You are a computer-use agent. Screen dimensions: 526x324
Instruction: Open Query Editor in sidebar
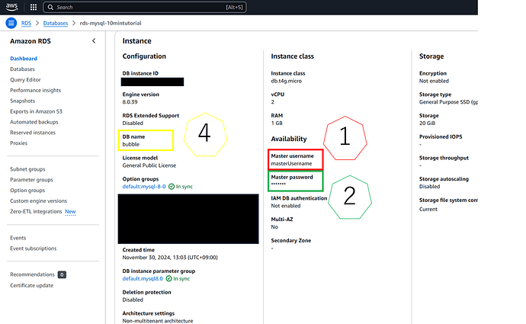(x=25, y=79)
